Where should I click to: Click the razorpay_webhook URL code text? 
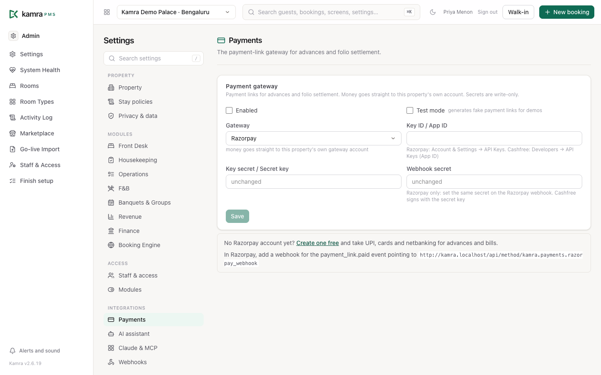[403, 259]
